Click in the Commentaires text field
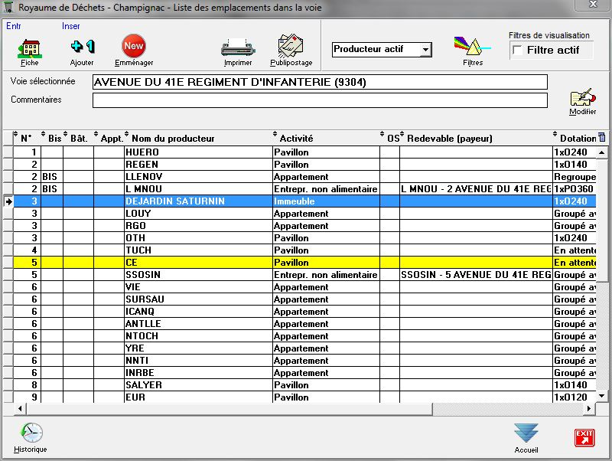The width and height of the screenshot is (612, 461). coord(320,100)
